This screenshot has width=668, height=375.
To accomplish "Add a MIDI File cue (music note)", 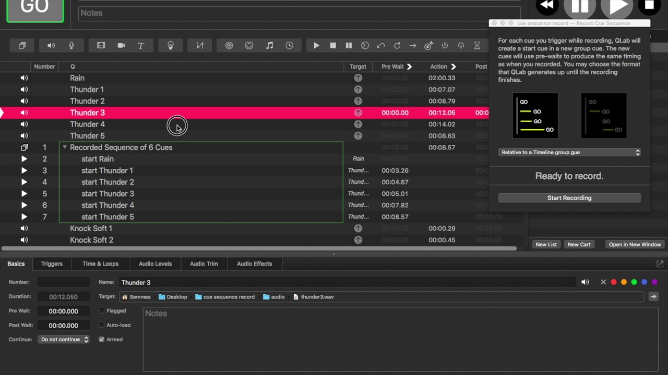I will (x=269, y=46).
